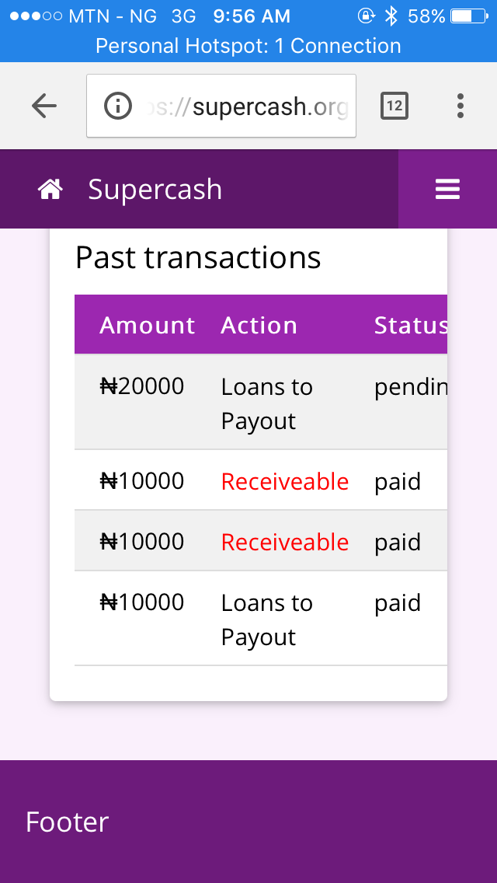
Task: Open the hamburger navigation menu
Action: coord(447,189)
